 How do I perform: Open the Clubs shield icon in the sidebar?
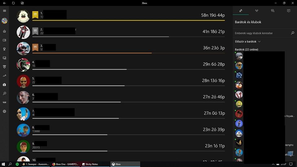coord(4,67)
